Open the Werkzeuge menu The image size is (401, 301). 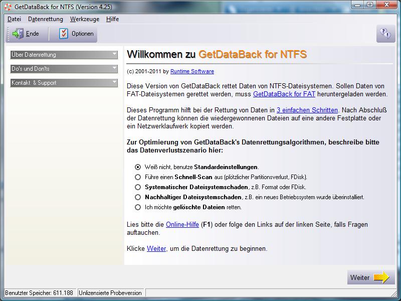pyautogui.click(x=85, y=19)
